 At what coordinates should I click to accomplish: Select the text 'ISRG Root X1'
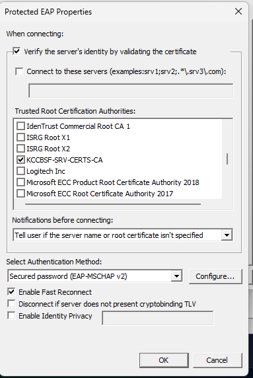tap(48, 137)
